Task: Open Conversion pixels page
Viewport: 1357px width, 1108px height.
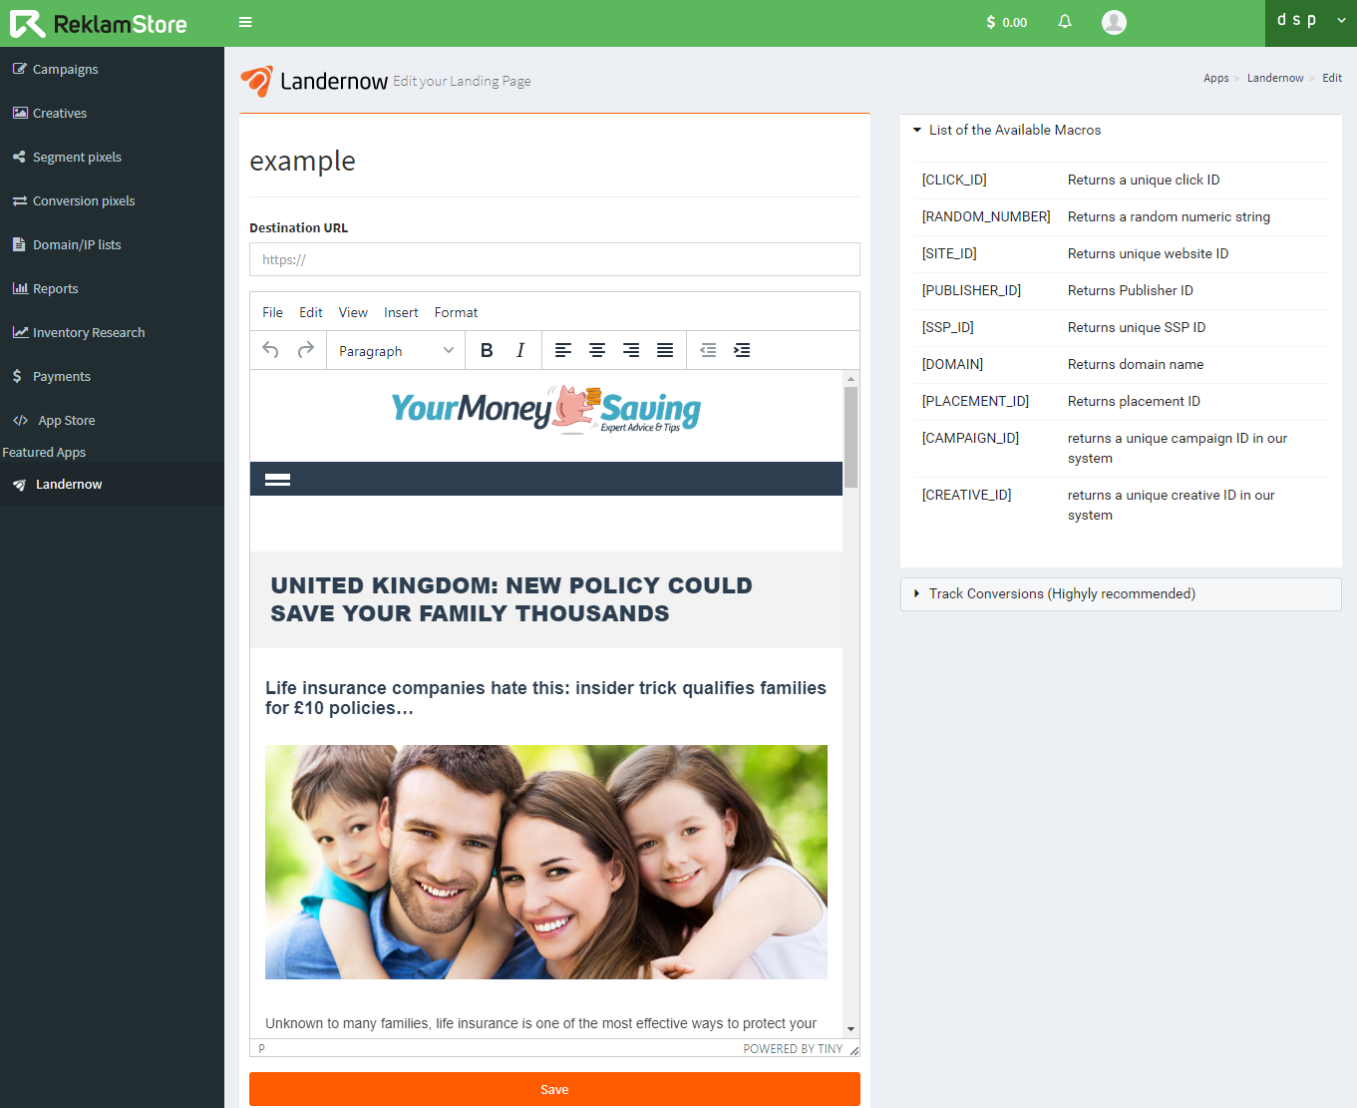Action: click(x=84, y=200)
